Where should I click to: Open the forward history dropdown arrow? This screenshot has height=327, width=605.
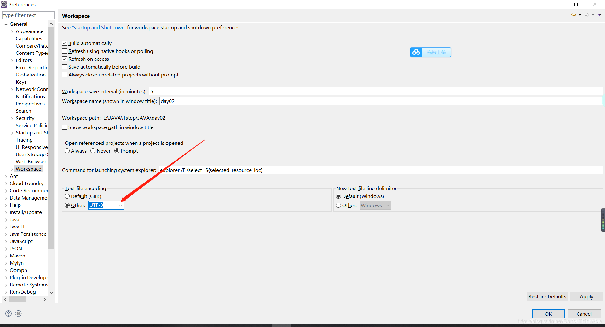pyautogui.click(x=593, y=15)
